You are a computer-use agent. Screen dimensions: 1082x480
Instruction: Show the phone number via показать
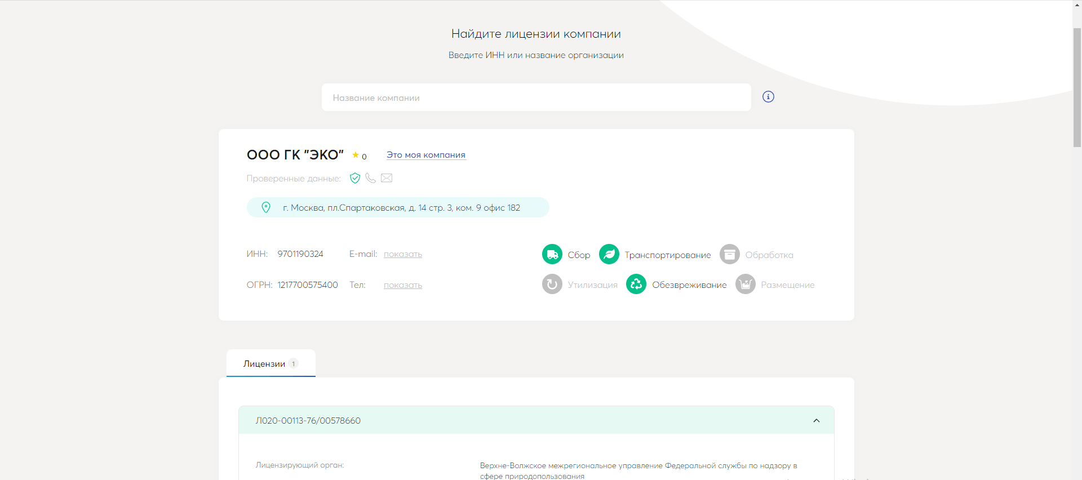click(x=403, y=285)
